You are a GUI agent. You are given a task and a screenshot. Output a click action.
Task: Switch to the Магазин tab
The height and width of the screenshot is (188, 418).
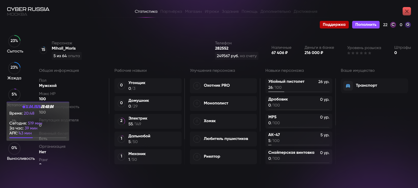(193, 11)
